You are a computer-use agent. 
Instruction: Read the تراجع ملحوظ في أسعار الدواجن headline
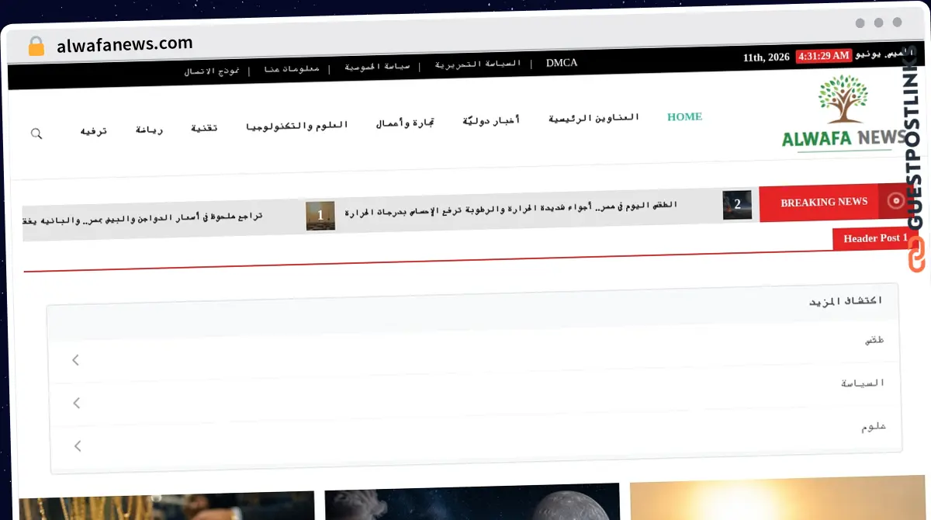click(x=143, y=217)
